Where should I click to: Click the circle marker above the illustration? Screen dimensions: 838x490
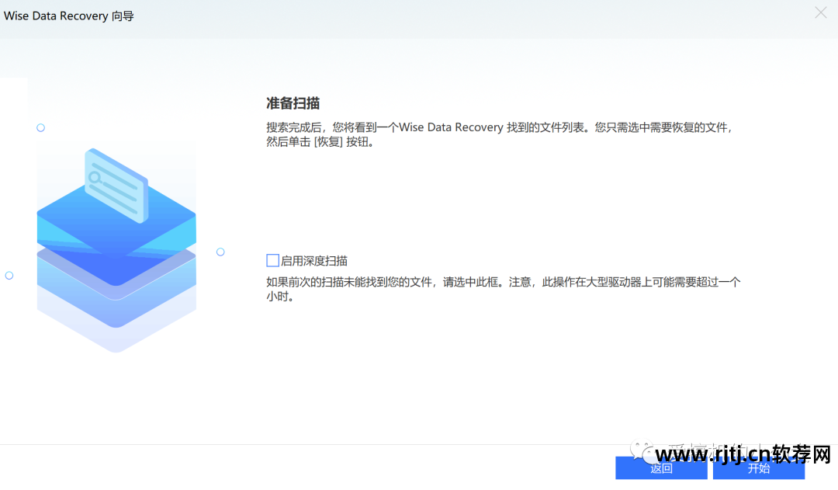(40, 127)
